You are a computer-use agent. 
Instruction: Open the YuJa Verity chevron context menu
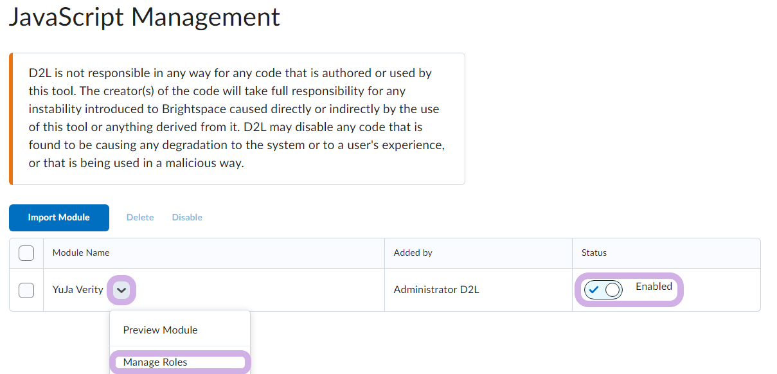121,290
